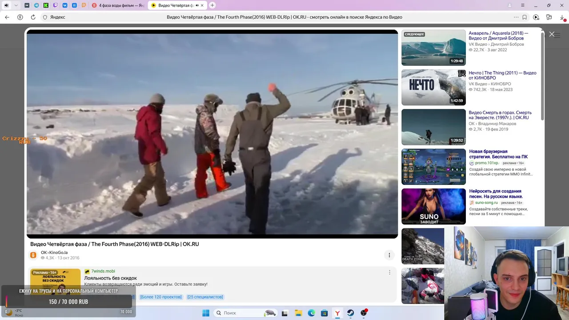Open the three-dot address bar menu

pos(516,17)
